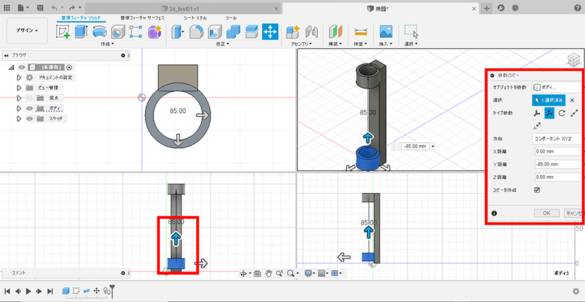Select the Extrude tool in toolbar
Image resolution: width=585 pixels, height=302 pixels.
tap(81, 32)
